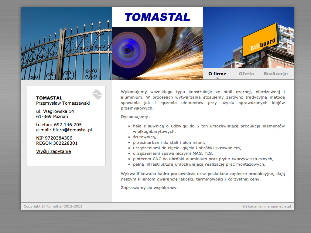This screenshot has width=311, height=233.
Task: Go to the Realizacje tab
Action: [x=275, y=74]
